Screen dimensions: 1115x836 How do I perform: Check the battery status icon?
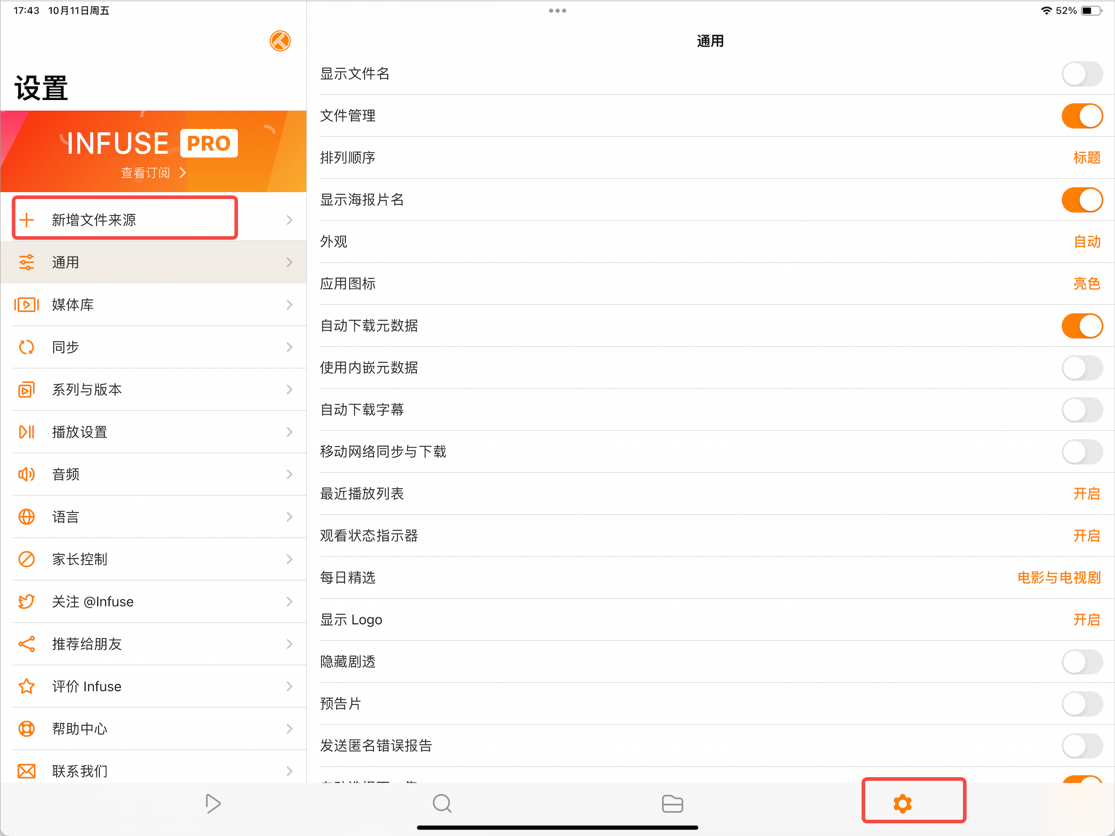(1091, 10)
